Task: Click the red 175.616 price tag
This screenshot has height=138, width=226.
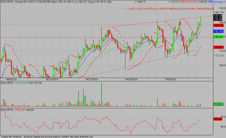Action: pyautogui.click(x=219, y=47)
